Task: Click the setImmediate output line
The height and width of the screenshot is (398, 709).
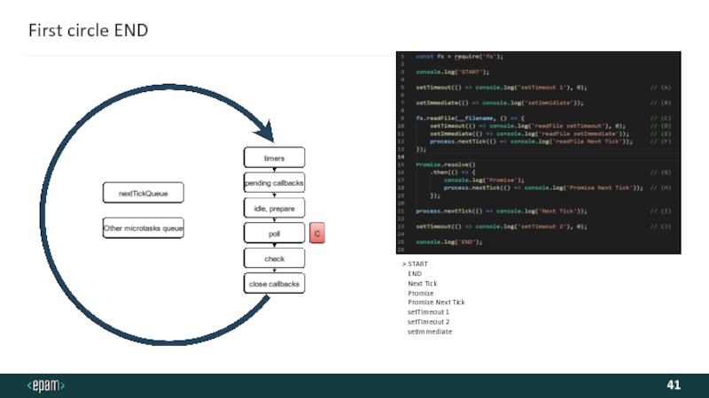Action: (429, 332)
